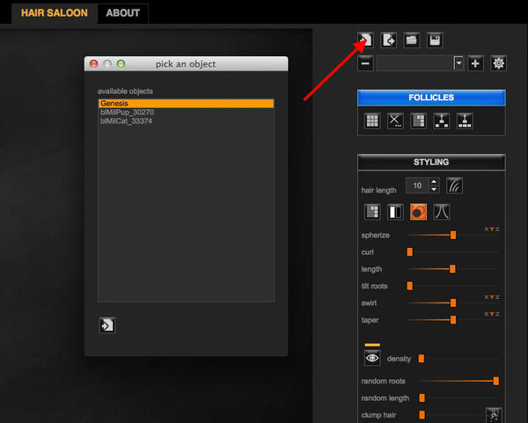Image resolution: width=528 pixels, height=423 pixels.
Task: Switch to the HAIR SALOON tab
Action: (x=55, y=13)
